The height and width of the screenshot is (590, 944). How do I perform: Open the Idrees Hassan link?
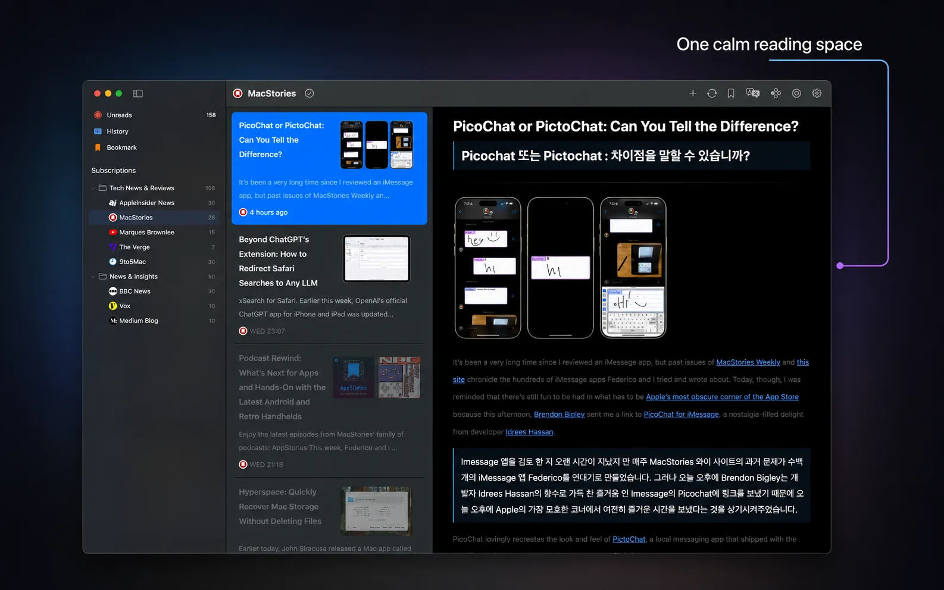529,432
